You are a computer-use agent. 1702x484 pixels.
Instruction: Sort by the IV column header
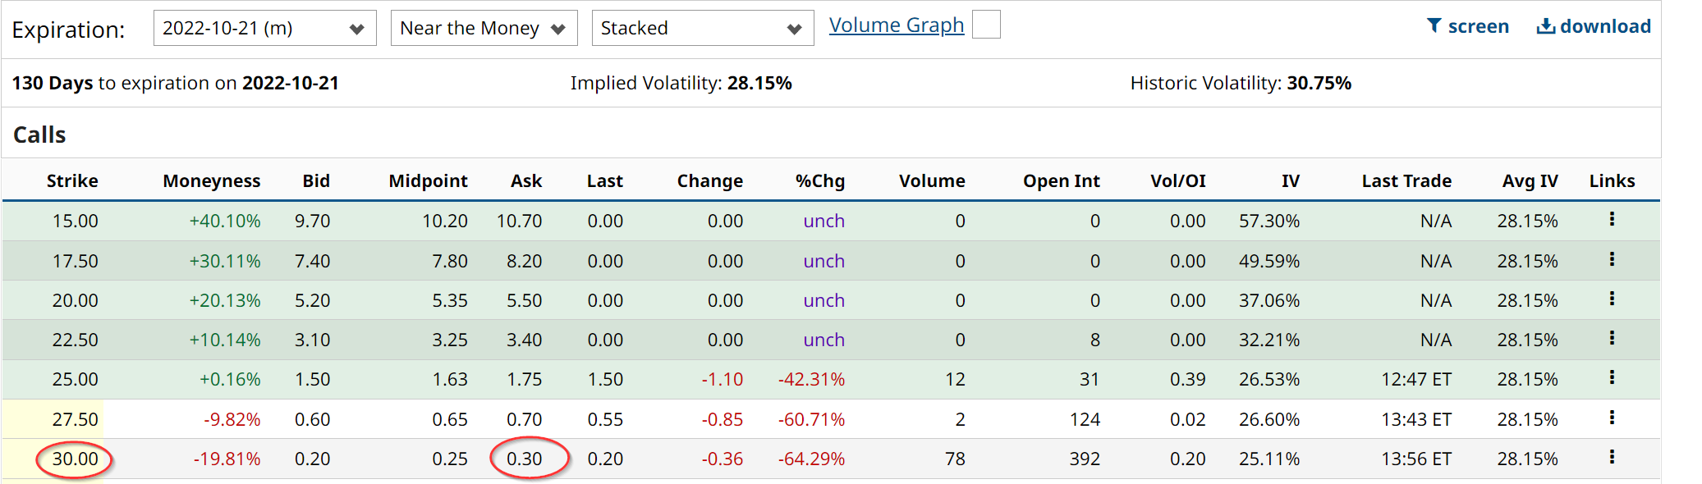tap(1290, 180)
